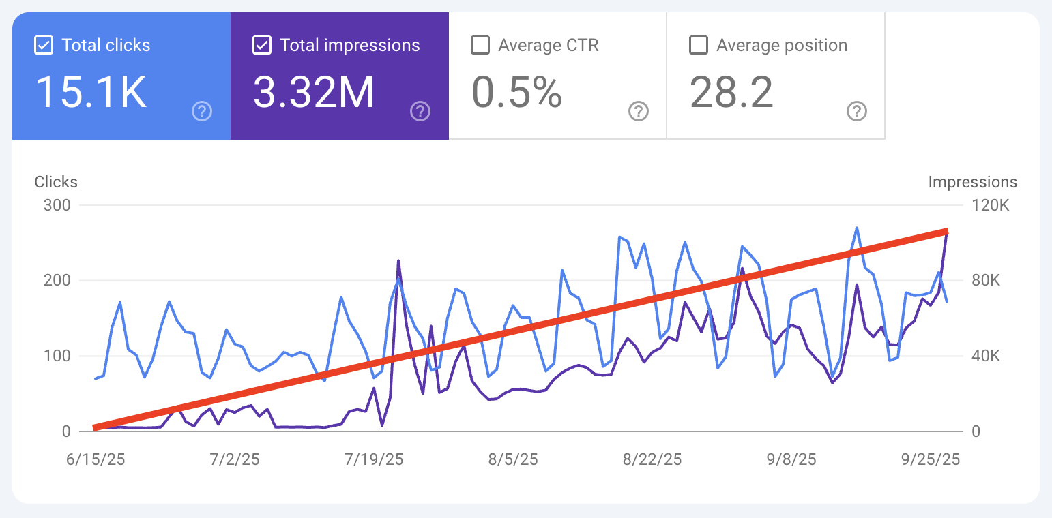Select the Average position metric card
The height and width of the screenshot is (518, 1052).
click(x=775, y=75)
